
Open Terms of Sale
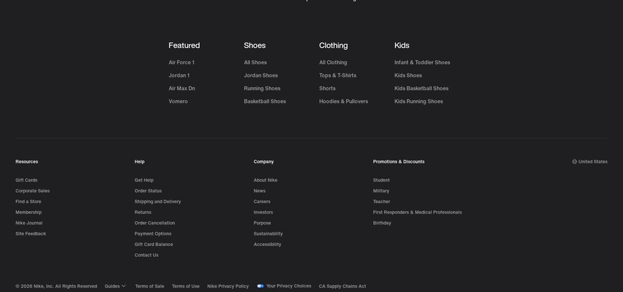149,286
